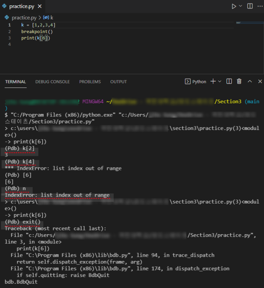Run the Python file with play icon

(x=234, y=6)
